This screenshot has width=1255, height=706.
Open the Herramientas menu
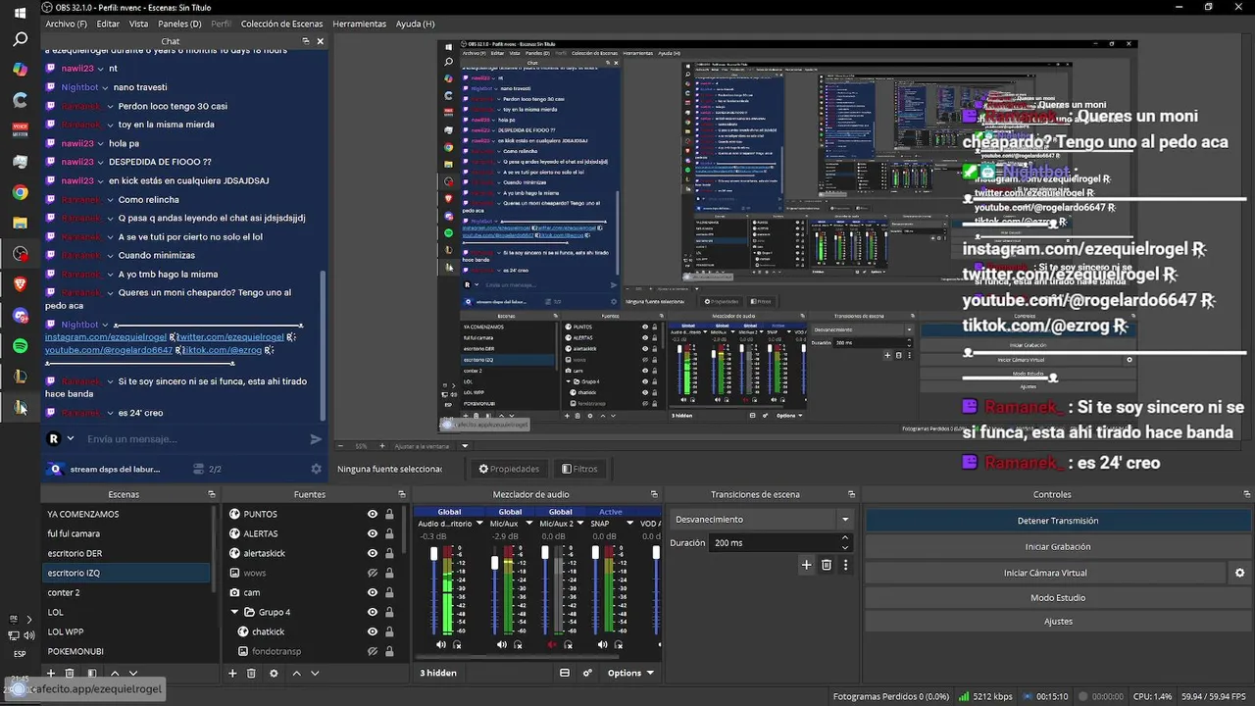point(359,24)
